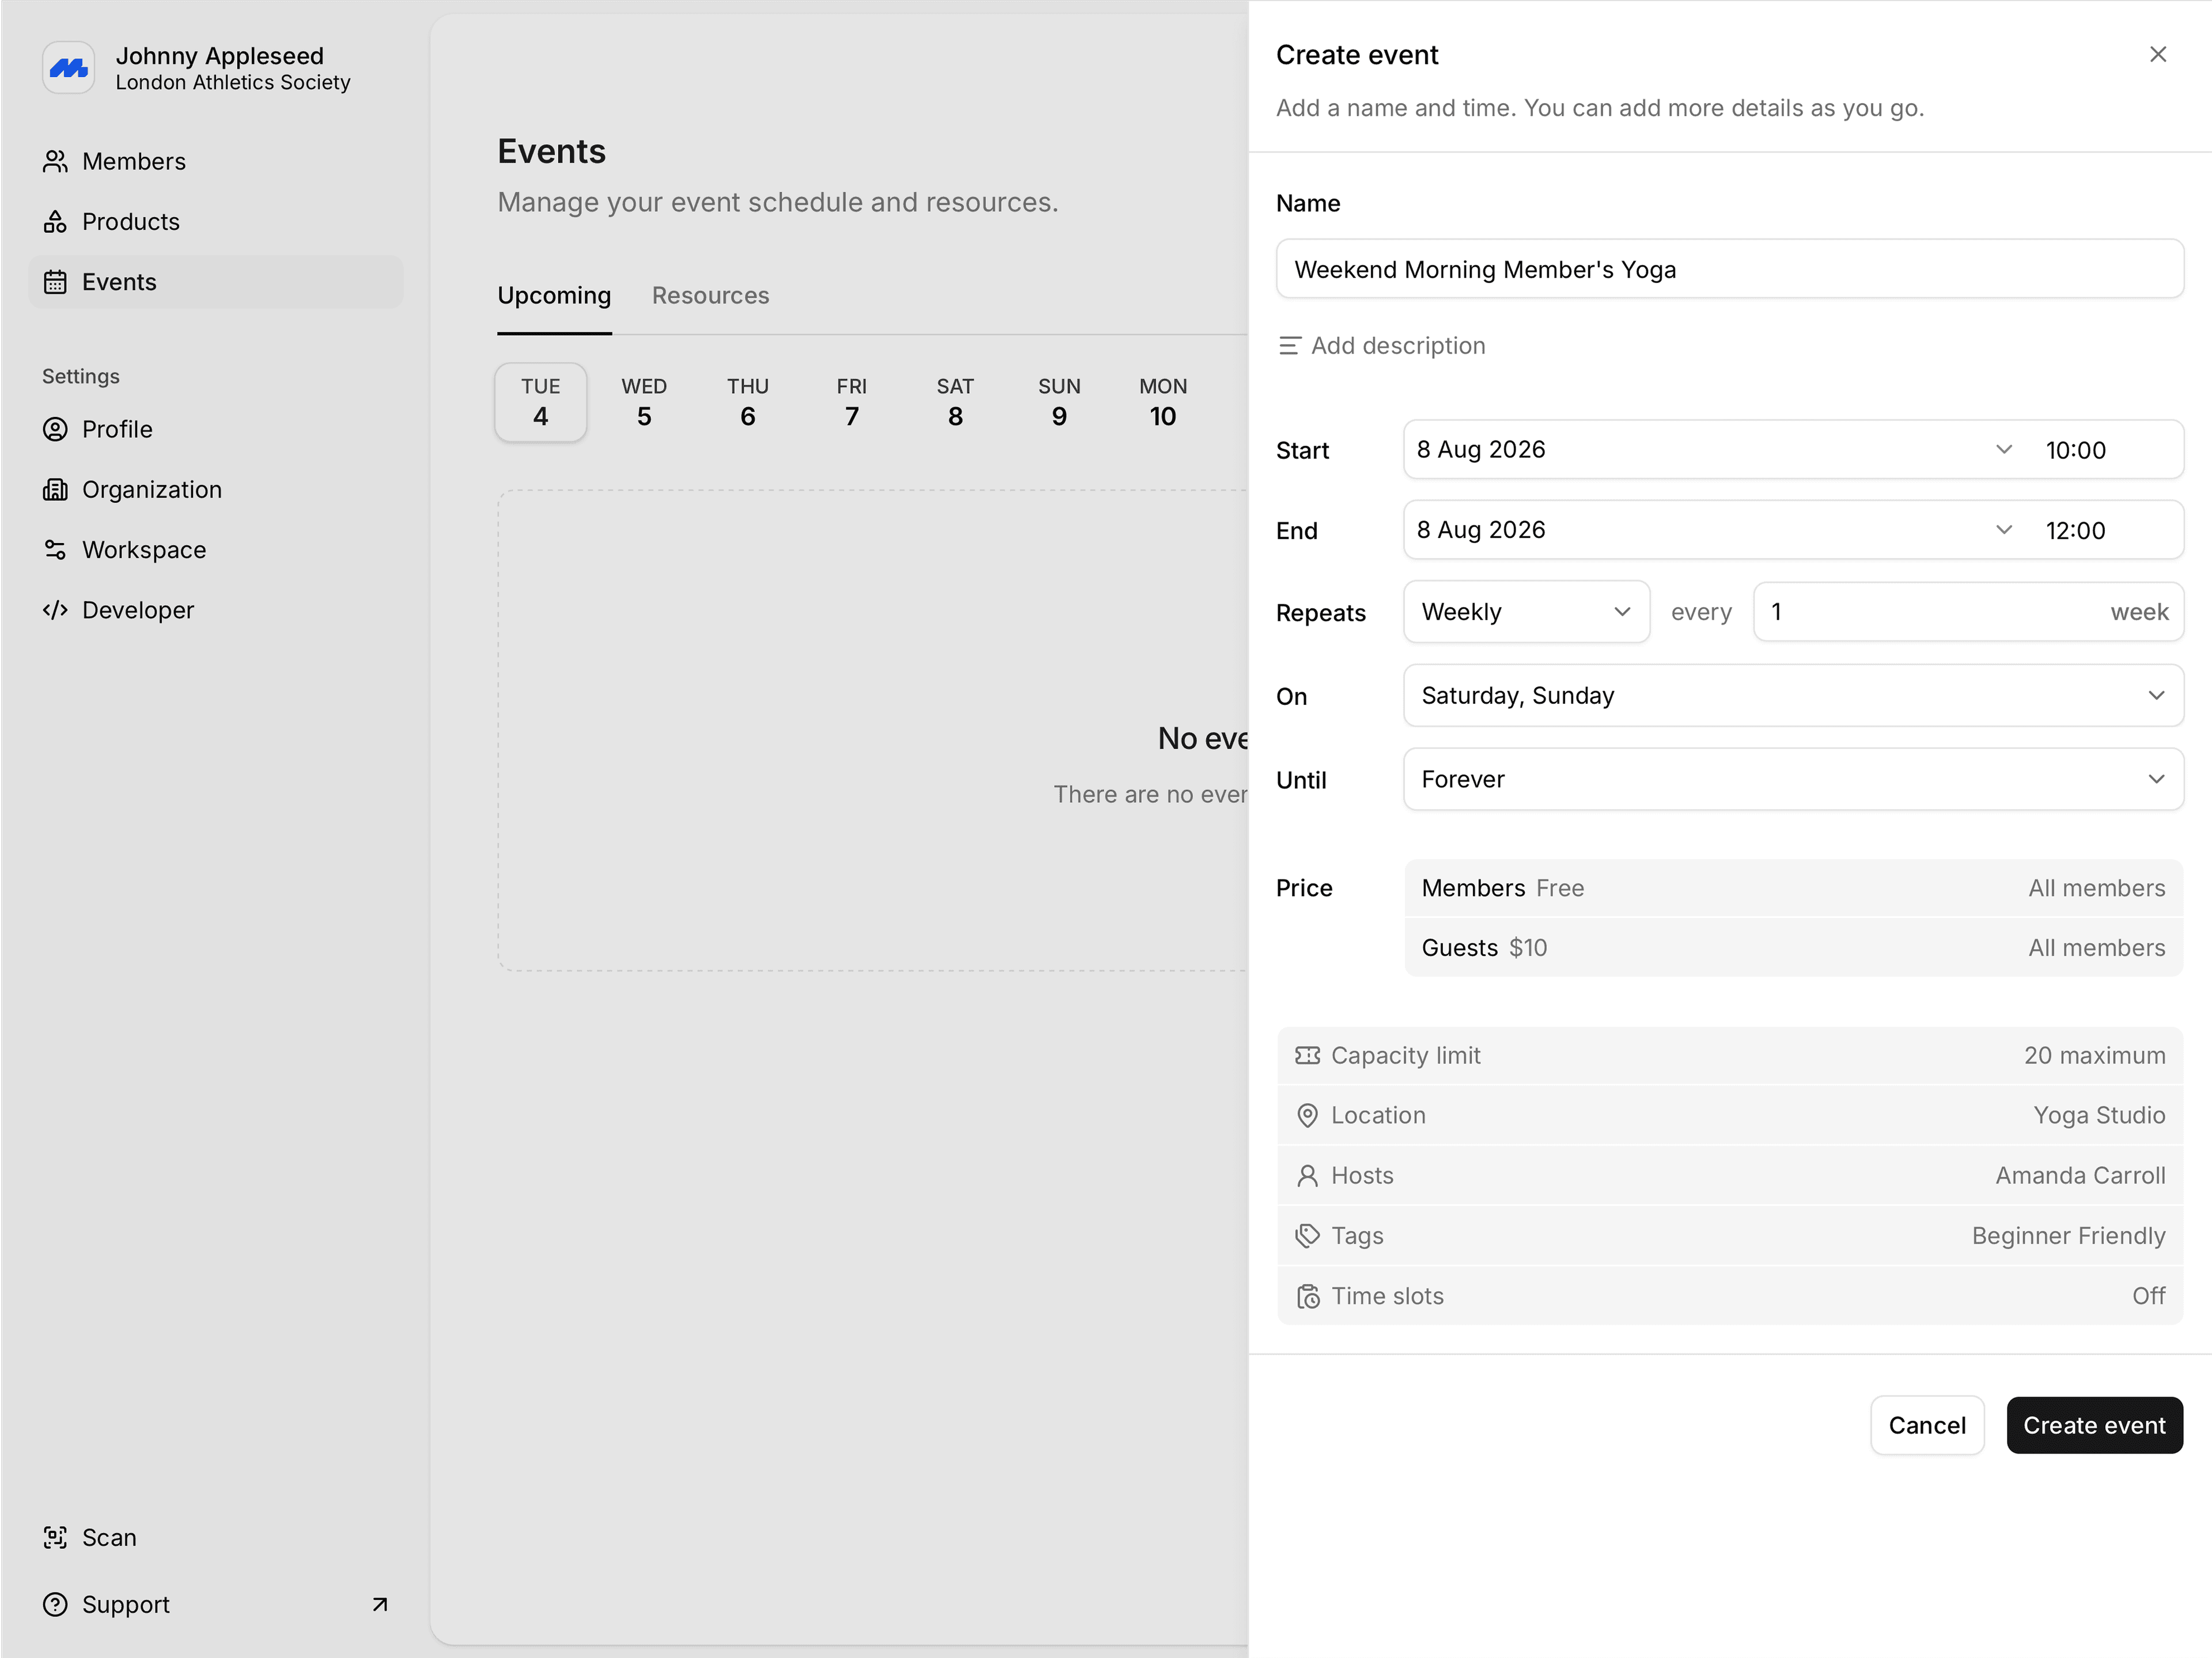Click the Organization building icon
The width and height of the screenshot is (2212, 1658).
point(55,489)
